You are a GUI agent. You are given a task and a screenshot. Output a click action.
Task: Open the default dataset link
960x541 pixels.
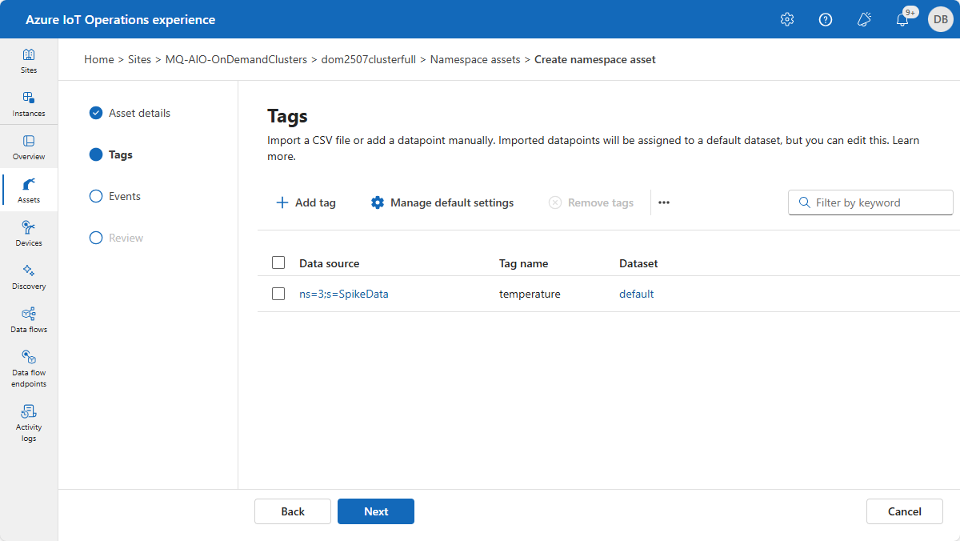click(x=636, y=293)
